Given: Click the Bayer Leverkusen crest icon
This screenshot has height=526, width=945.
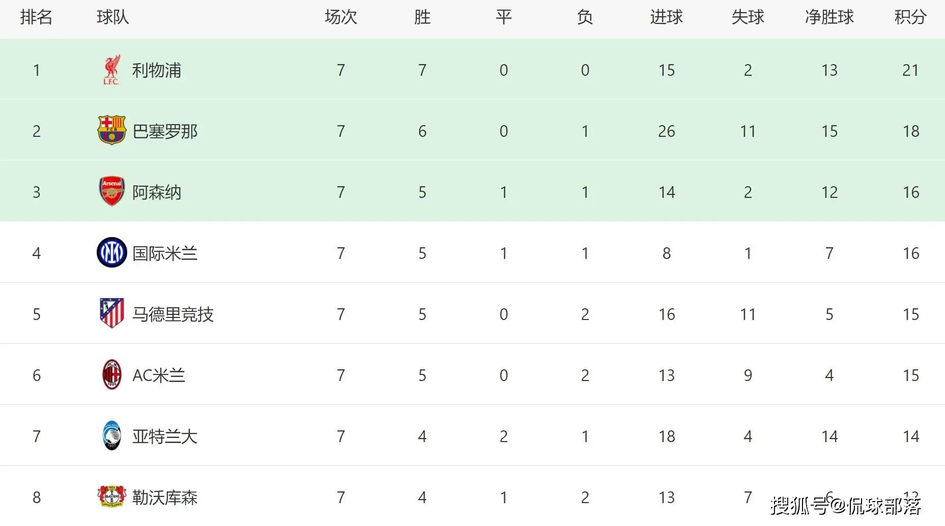Looking at the screenshot, I should click(x=111, y=497).
